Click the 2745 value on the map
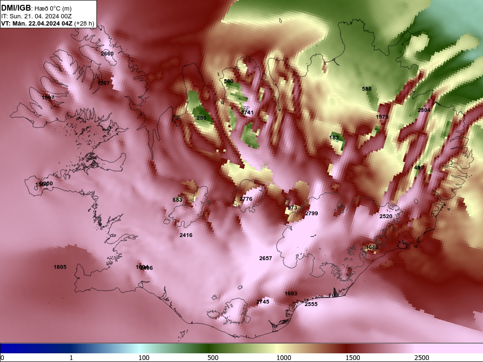The image size is (483, 362). point(263,302)
